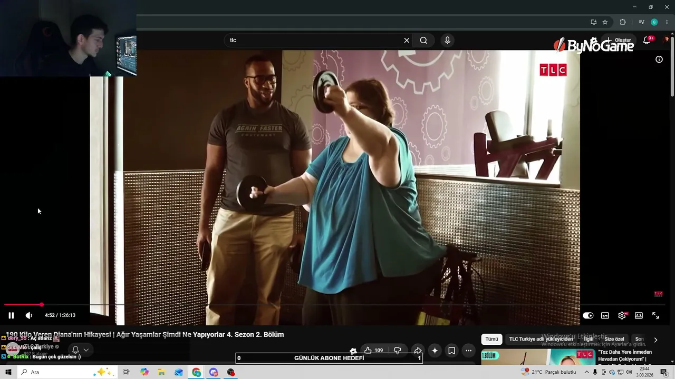675x379 pixels.
Task: Open Google Chrome taskbar icon
Action: click(196, 372)
